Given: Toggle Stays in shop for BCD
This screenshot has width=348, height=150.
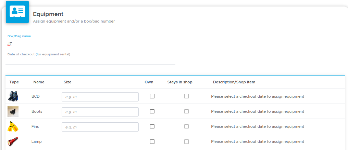Looking at the screenshot, I should coord(186,96).
